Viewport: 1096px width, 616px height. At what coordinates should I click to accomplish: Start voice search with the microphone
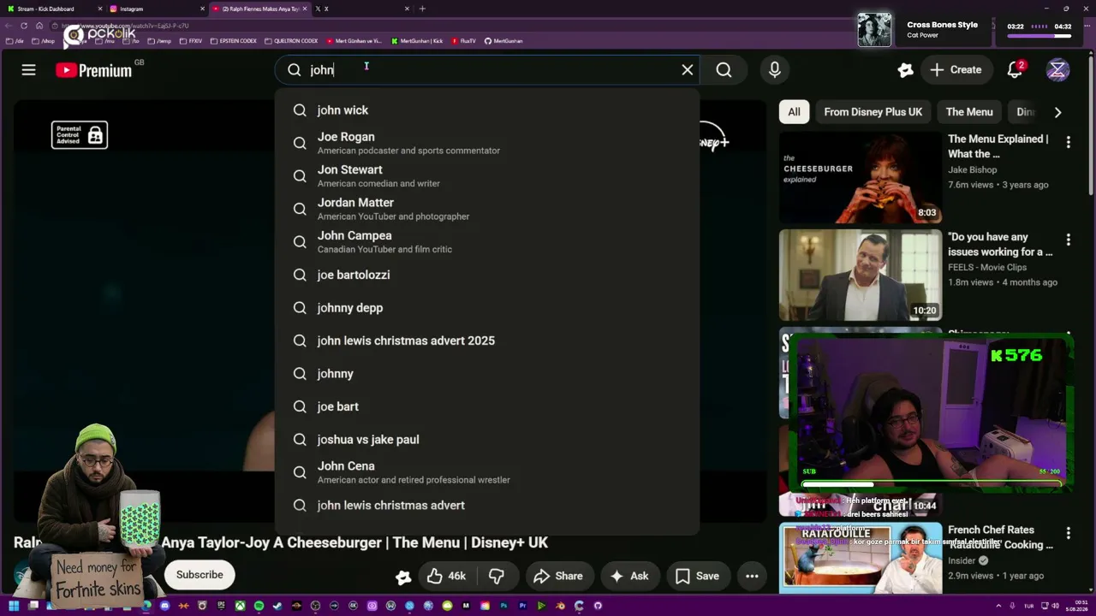pyautogui.click(x=774, y=70)
